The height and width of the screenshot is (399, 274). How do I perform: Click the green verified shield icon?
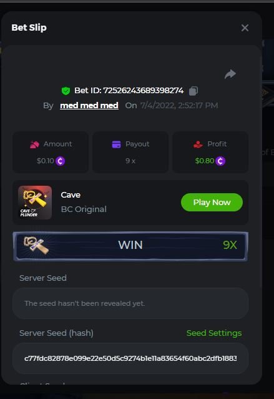tap(66, 91)
